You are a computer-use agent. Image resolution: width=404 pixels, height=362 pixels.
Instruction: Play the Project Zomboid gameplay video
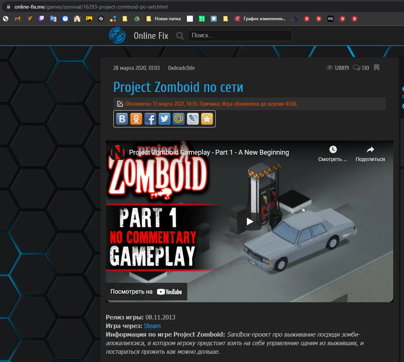pos(250,222)
